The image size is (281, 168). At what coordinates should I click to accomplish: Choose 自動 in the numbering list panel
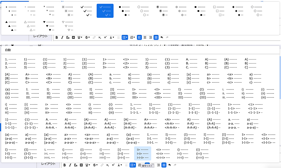click(x=8, y=50)
